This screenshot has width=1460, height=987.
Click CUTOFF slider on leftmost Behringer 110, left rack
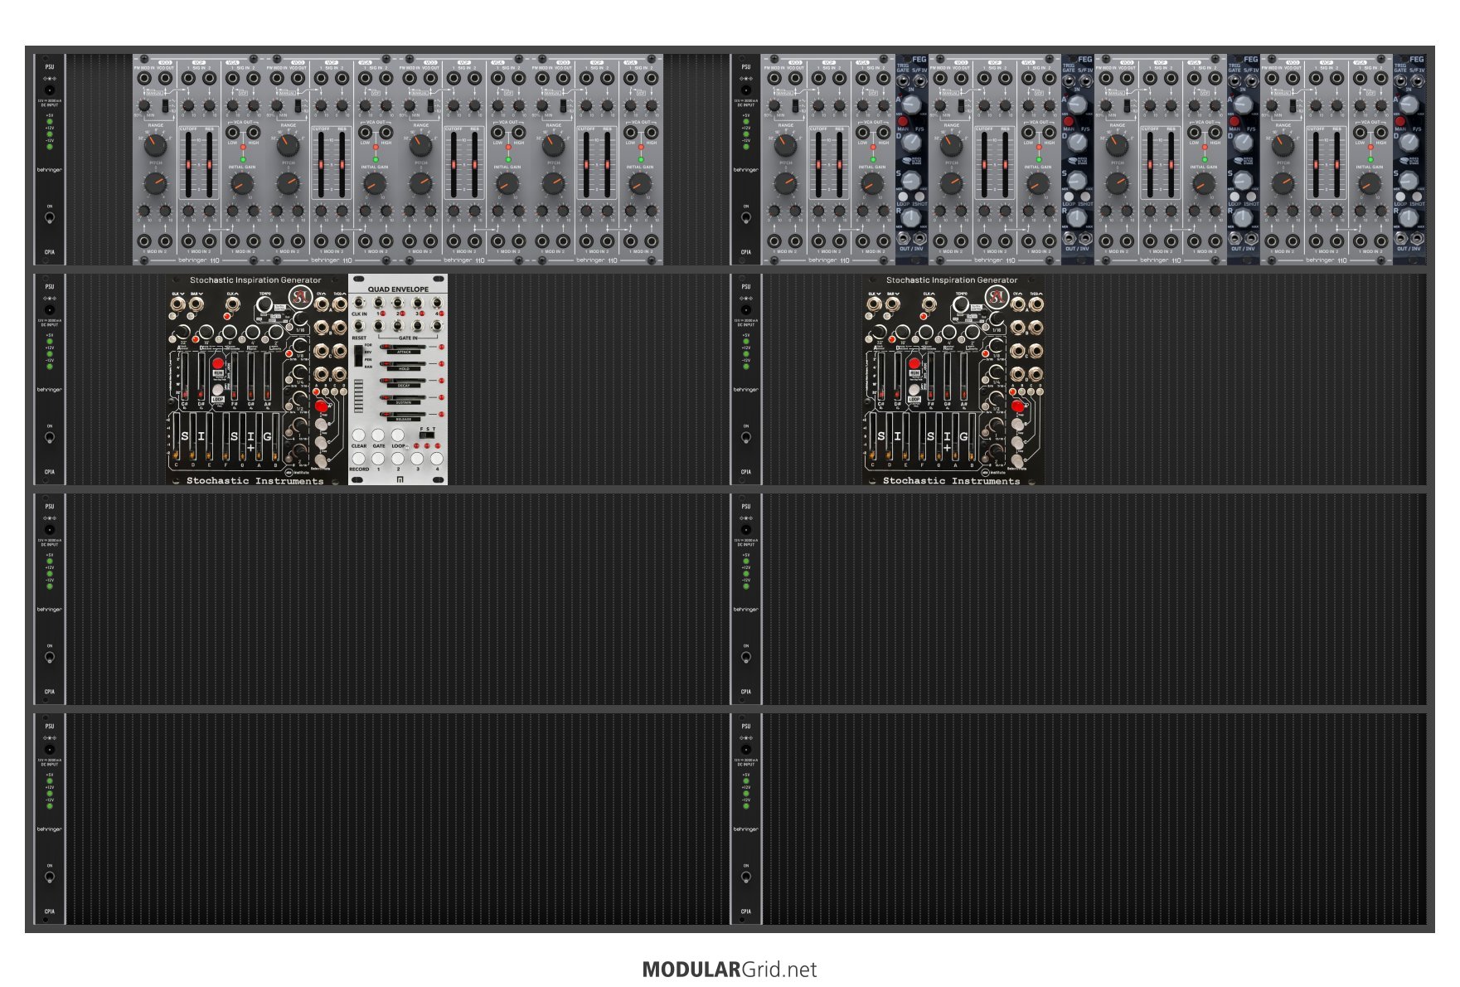[x=188, y=165]
